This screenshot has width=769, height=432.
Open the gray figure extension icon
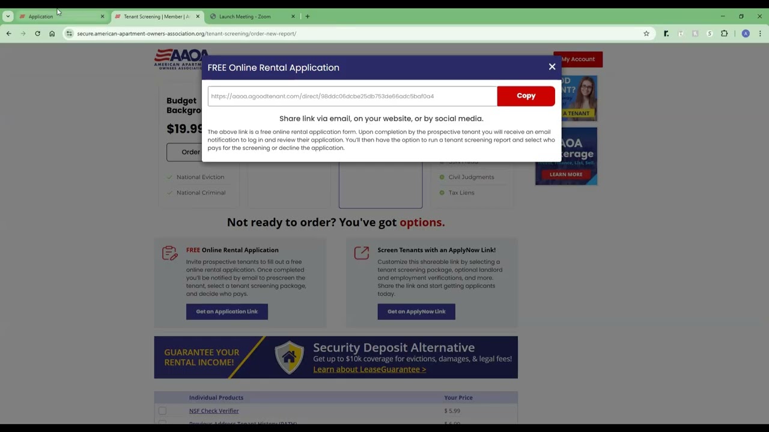(695, 34)
